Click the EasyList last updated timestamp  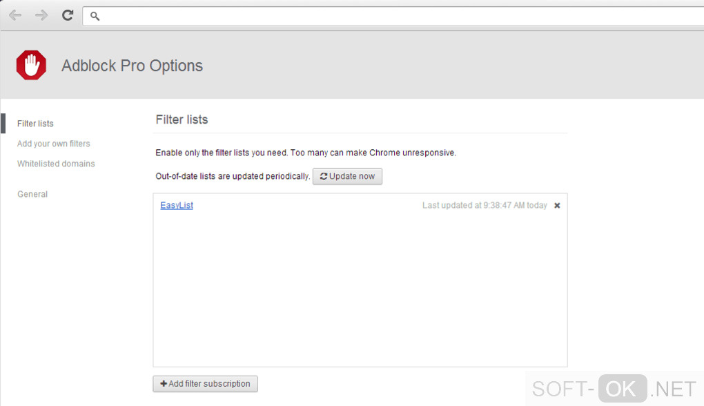pyautogui.click(x=485, y=206)
